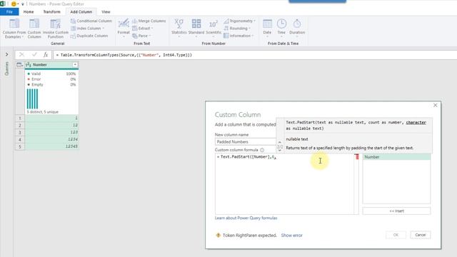Select Number in available columns list

[396, 157]
